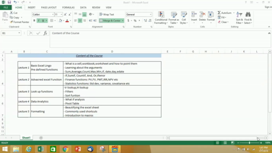Apply the Accounting dollar format
The width and height of the screenshot is (272, 153).
coord(128,20)
